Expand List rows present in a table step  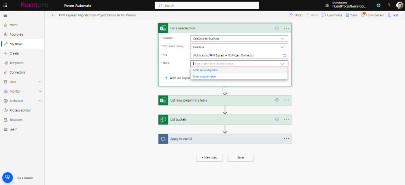225,100
